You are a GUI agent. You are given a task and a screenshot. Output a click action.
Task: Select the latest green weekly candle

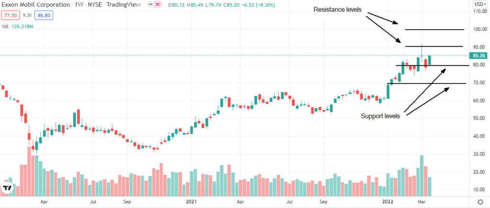(x=429, y=60)
